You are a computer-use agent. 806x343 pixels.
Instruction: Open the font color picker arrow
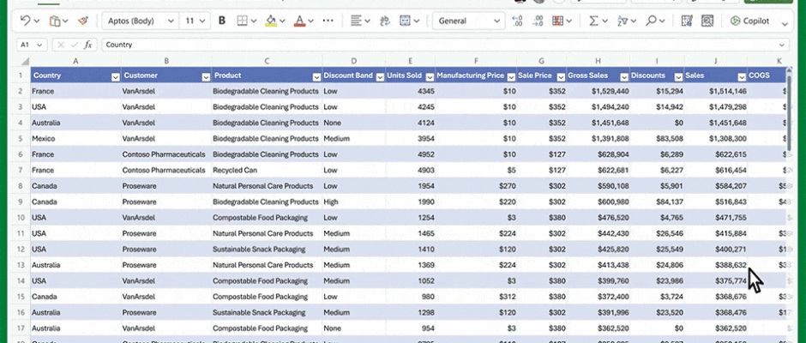point(311,21)
